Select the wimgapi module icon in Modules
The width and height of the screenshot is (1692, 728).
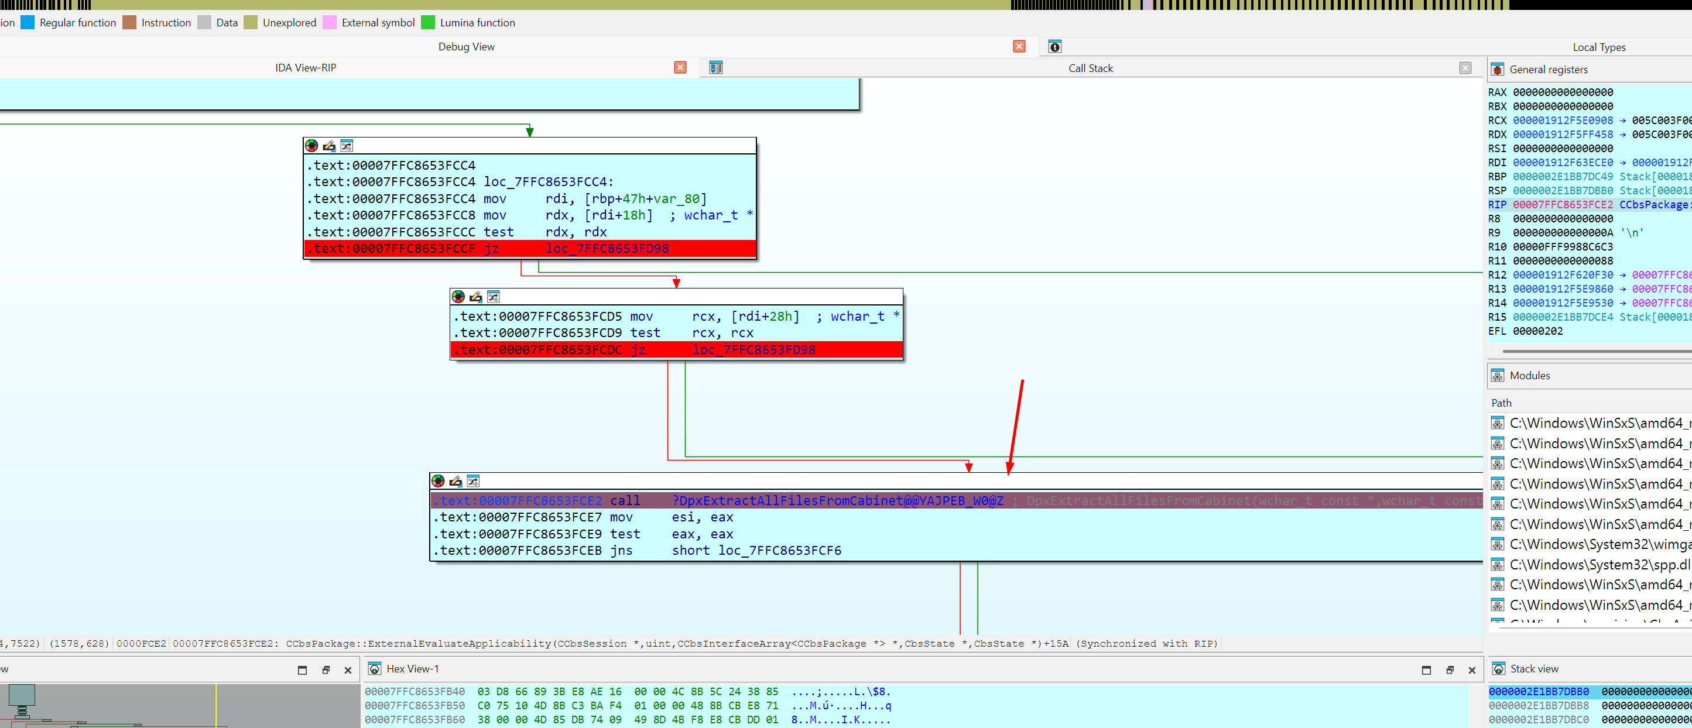1497,544
